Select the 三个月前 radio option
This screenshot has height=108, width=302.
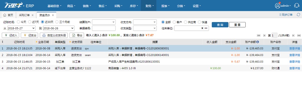(57, 22)
